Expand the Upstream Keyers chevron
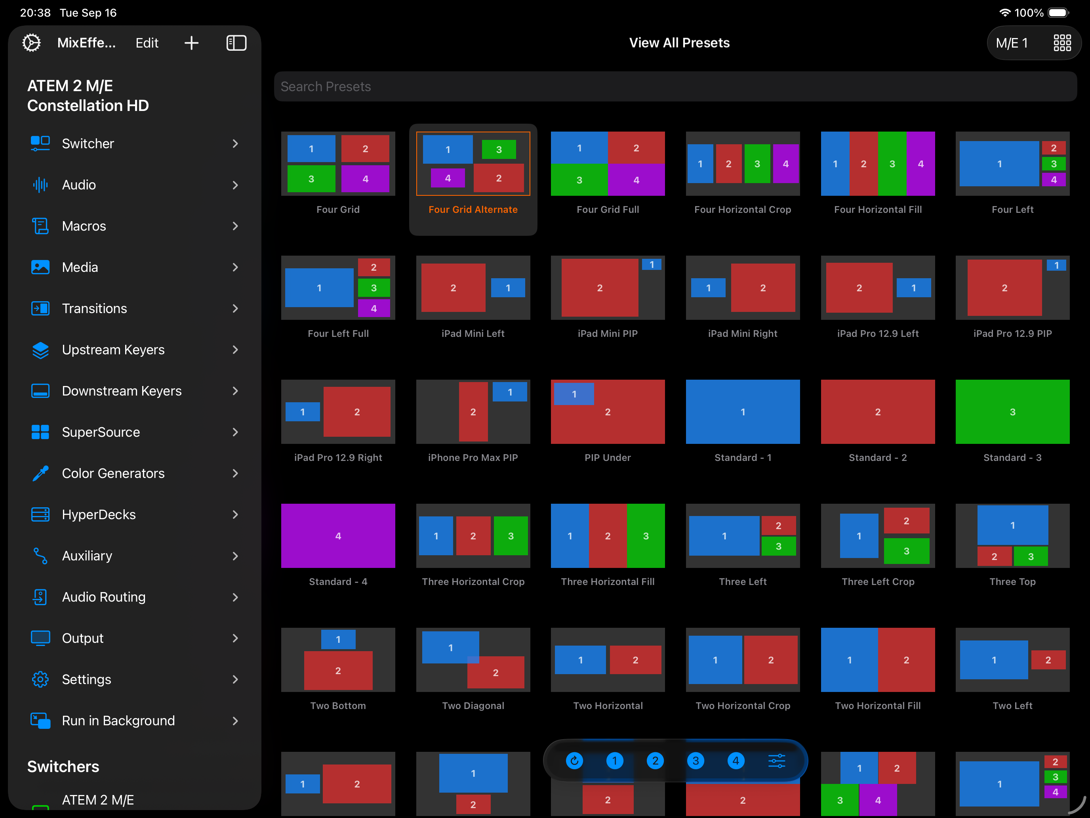The image size is (1090, 818). [x=235, y=350]
